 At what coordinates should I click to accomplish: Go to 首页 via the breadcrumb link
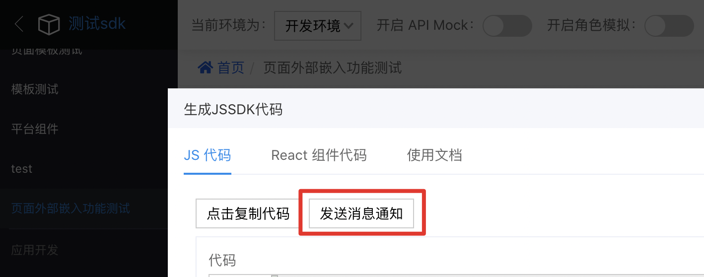click(231, 68)
